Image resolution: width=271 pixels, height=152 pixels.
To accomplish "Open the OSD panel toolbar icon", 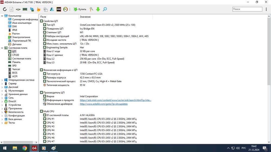I will (59, 9).
